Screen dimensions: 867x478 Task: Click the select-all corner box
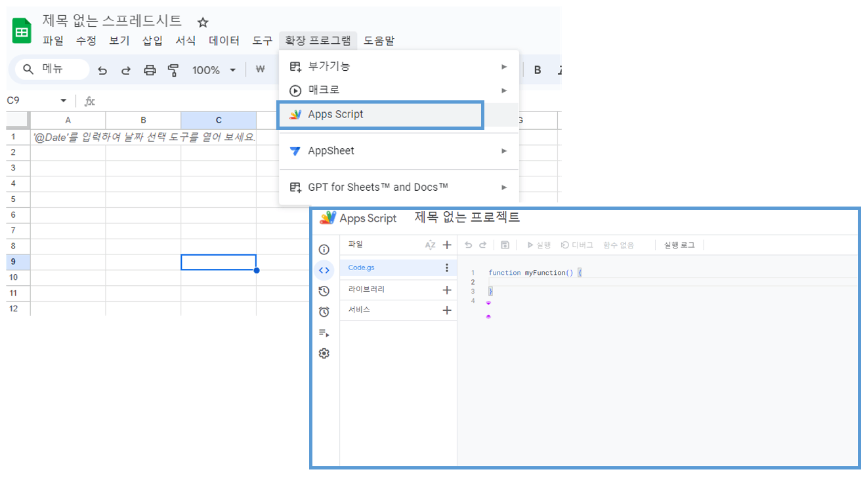18,120
